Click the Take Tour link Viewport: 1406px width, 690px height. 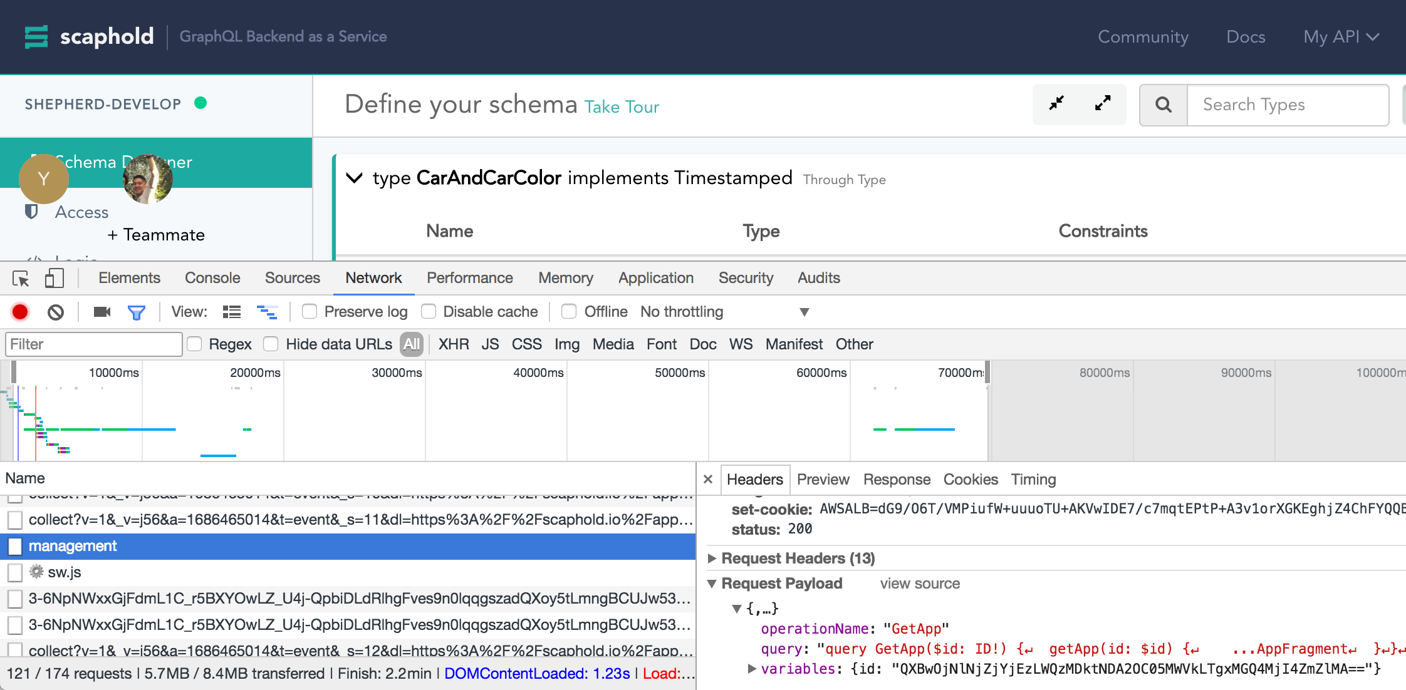pos(622,108)
